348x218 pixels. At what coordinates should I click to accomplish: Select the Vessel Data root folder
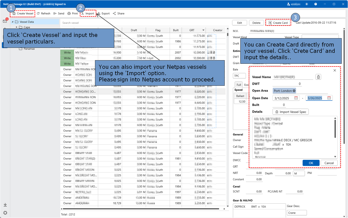point(24,22)
